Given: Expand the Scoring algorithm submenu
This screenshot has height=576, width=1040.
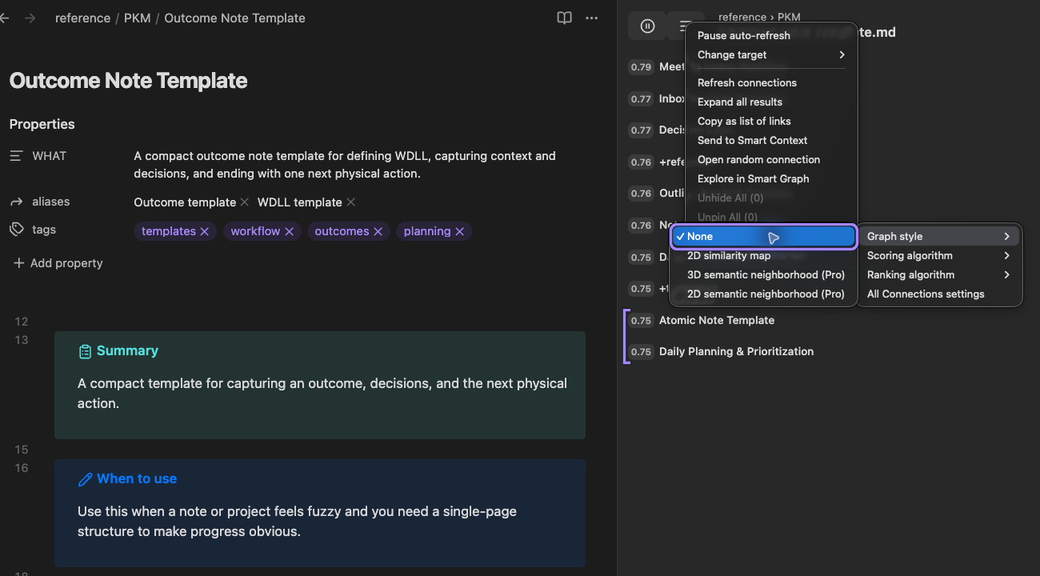Looking at the screenshot, I should (939, 256).
